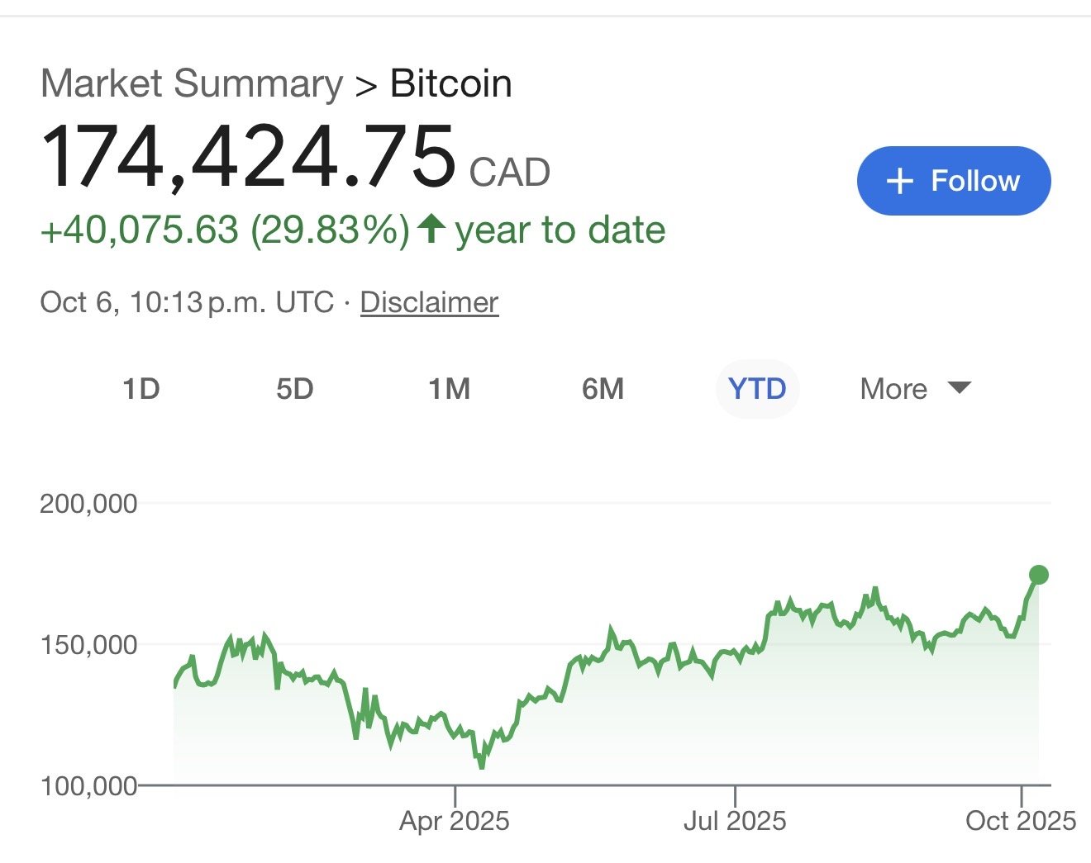Click the 200,000 y-axis label
This screenshot has width=1091, height=863.
pyautogui.click(x=88, y=503)
